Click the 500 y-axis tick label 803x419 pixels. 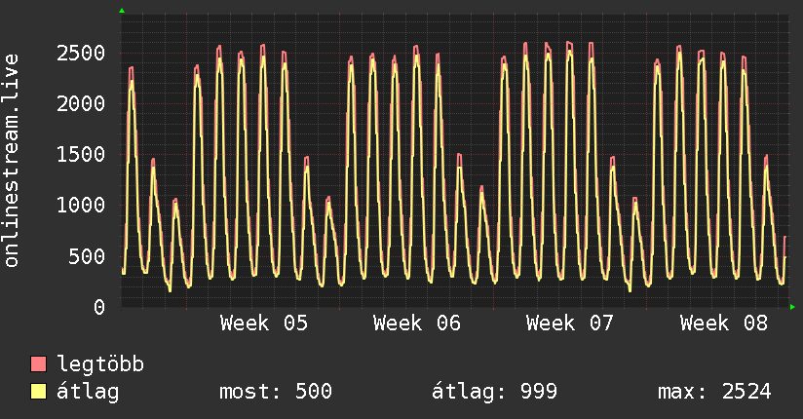[x=86, y=256]
